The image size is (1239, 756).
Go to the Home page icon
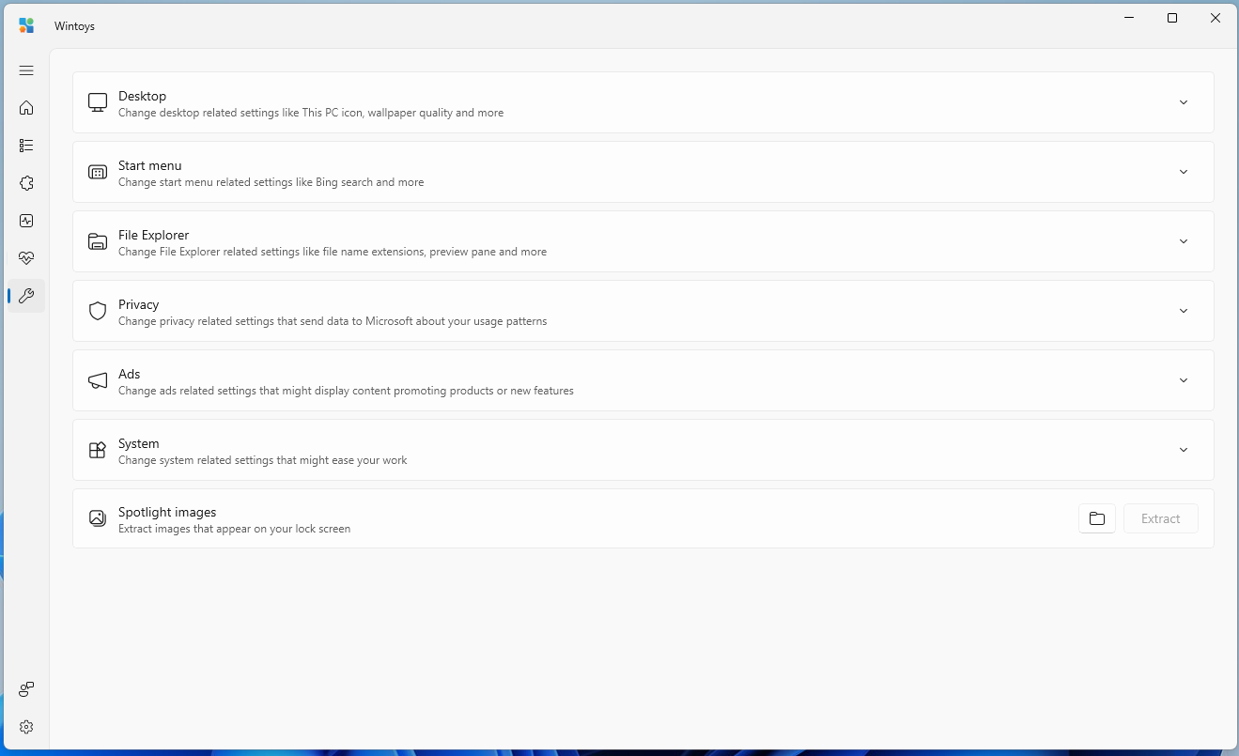pyautogui.click(x=26, y=108)
